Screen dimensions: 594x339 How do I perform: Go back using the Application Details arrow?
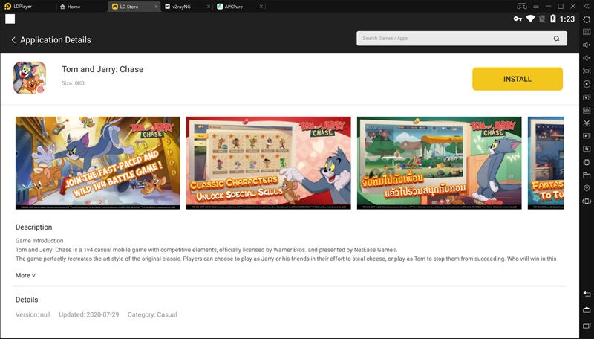coord(13,40)
